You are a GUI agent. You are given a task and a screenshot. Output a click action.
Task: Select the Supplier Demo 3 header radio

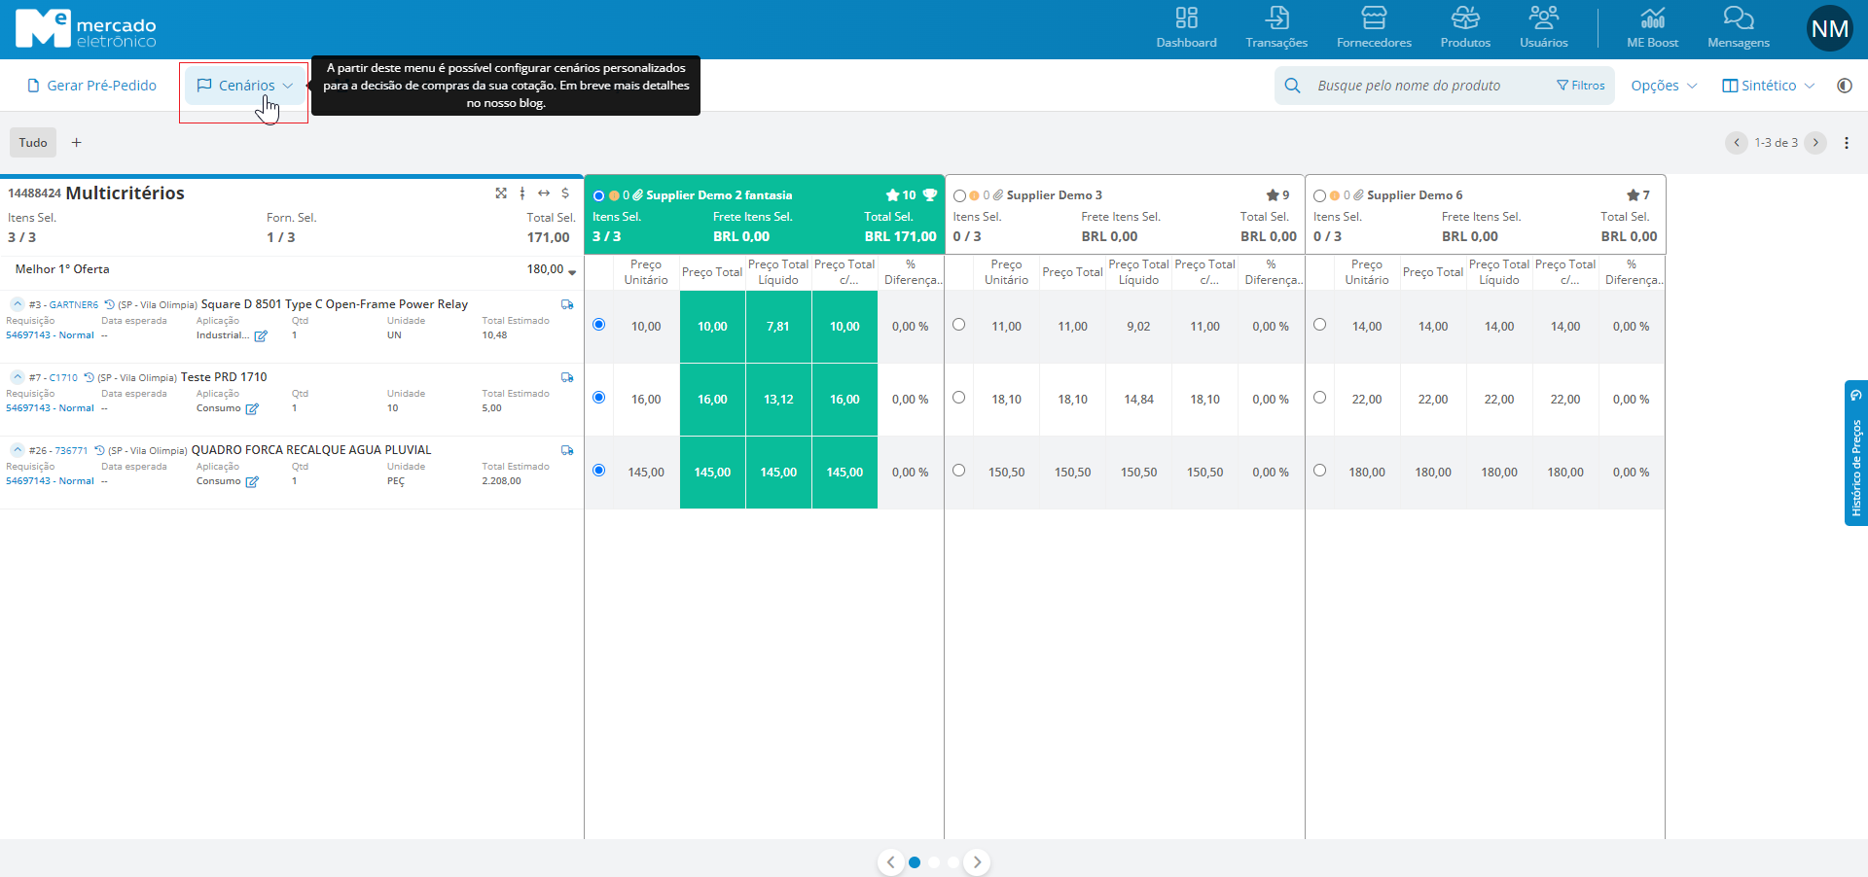tap(959, 195)
